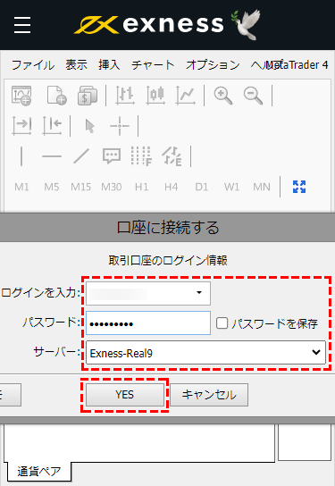Open the サーバー server dropdown
This screenshot has width=335, height=486.
click(x=205, y=352)
